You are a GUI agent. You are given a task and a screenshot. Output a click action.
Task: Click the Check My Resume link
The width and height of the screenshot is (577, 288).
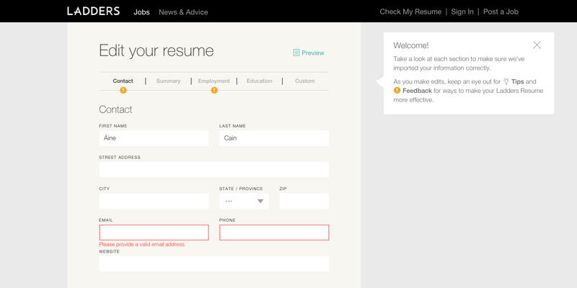click(x=410, y=12)
